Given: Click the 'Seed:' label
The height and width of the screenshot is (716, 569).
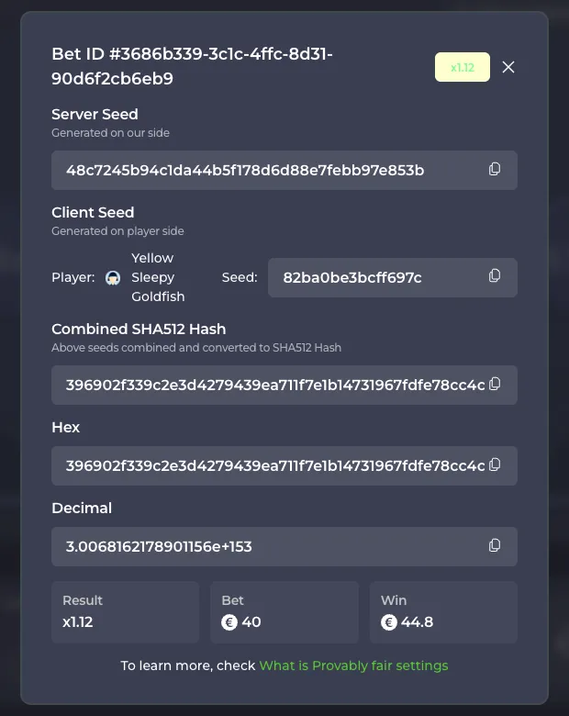Looking at the screenshot, I should (240, 277).
